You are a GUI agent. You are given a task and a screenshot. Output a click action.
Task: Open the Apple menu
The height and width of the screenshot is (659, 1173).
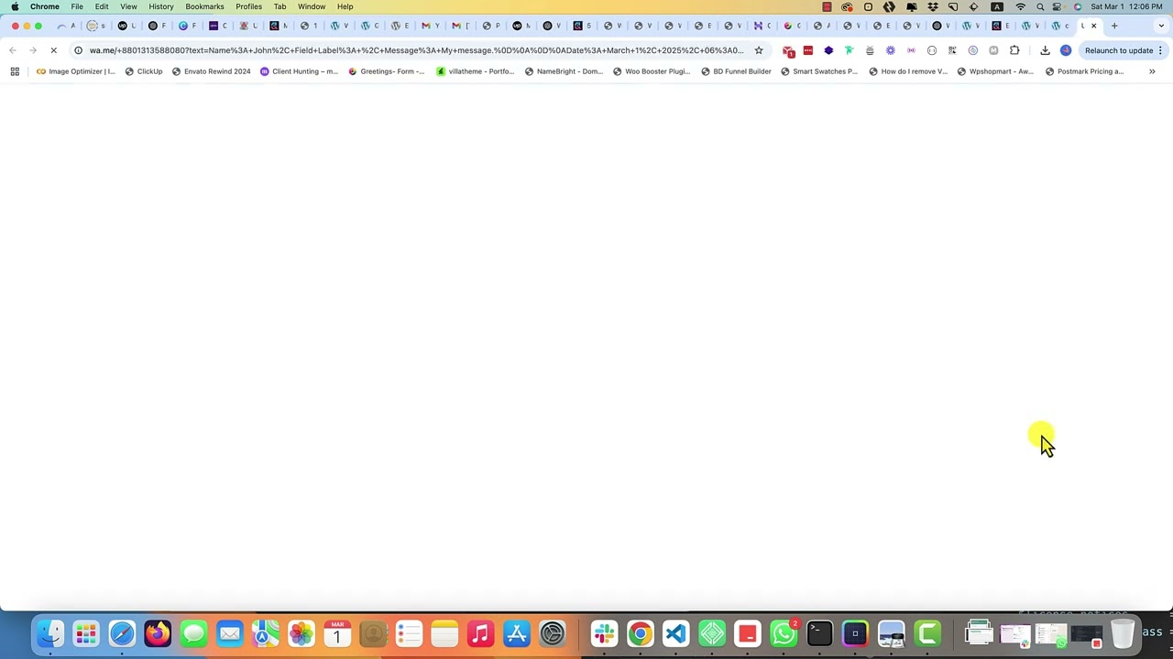coord(15,6)
